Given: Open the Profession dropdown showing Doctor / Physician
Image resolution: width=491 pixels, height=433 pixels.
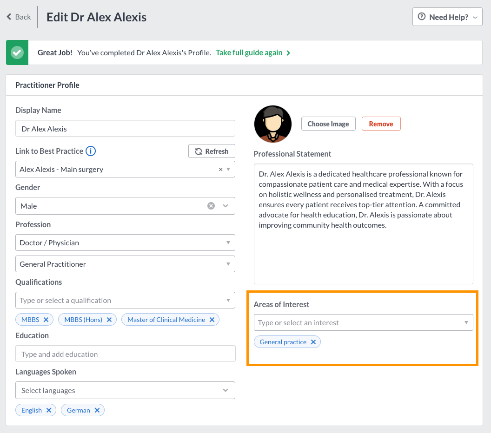Looking at the screenshot, I should 125,242.
